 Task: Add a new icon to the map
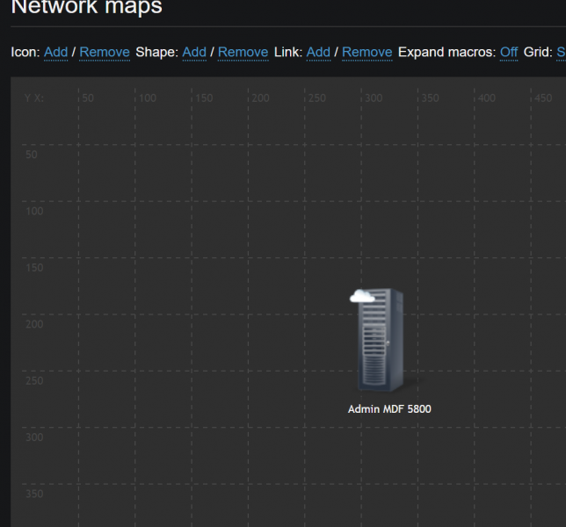(x=55, y=53)
